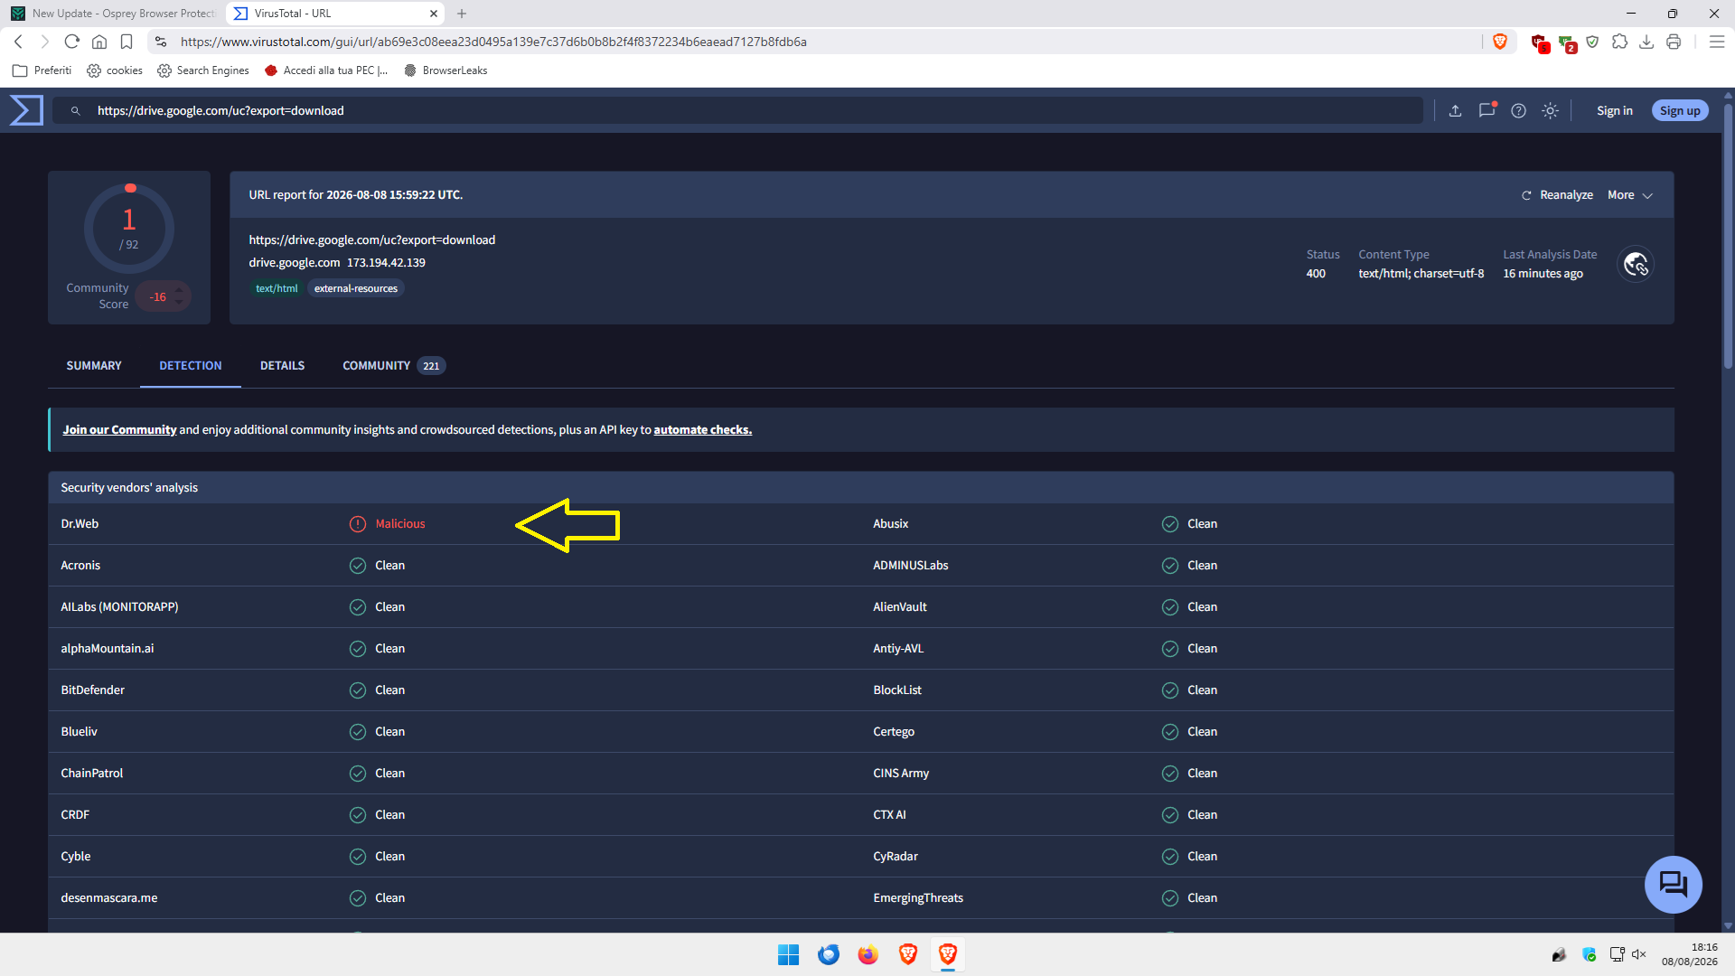Toggle the light/dark theme sun icon
The image size is (1735, 976).
coord(1550,110)
